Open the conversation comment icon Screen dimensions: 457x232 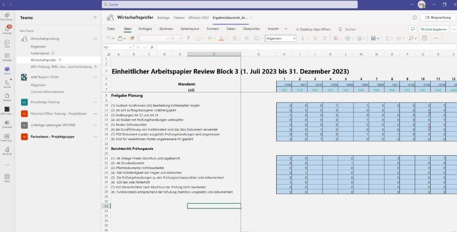[x=413, y=29]
